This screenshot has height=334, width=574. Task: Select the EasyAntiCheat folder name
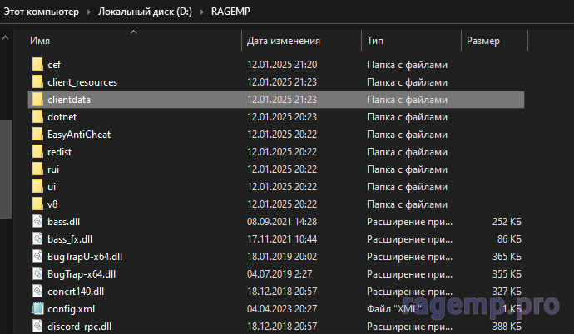coord(79,135)
